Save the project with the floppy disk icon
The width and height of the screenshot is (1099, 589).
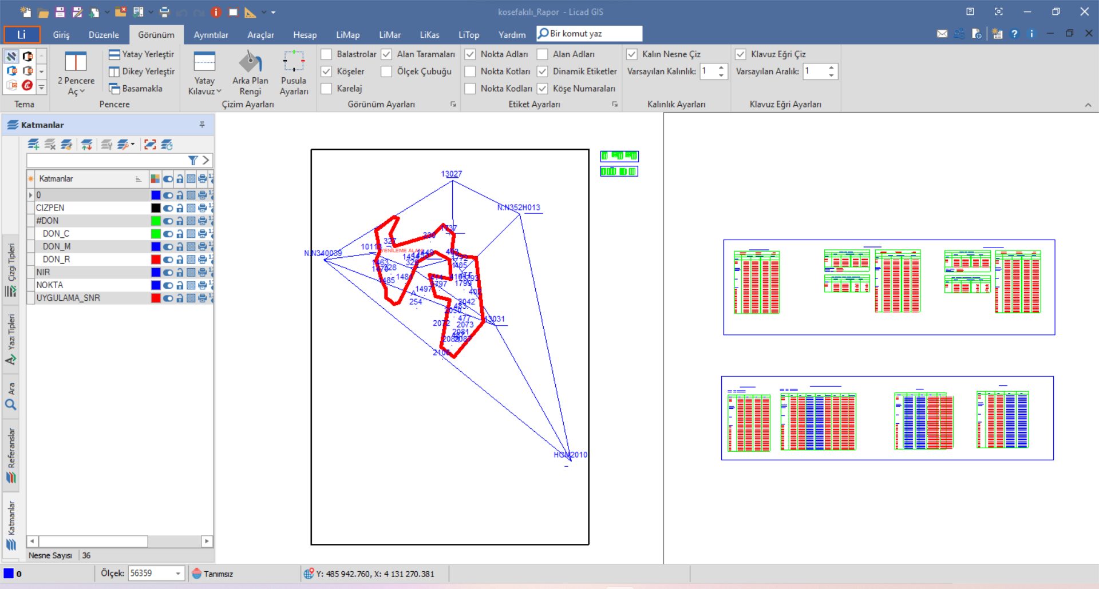60,11
